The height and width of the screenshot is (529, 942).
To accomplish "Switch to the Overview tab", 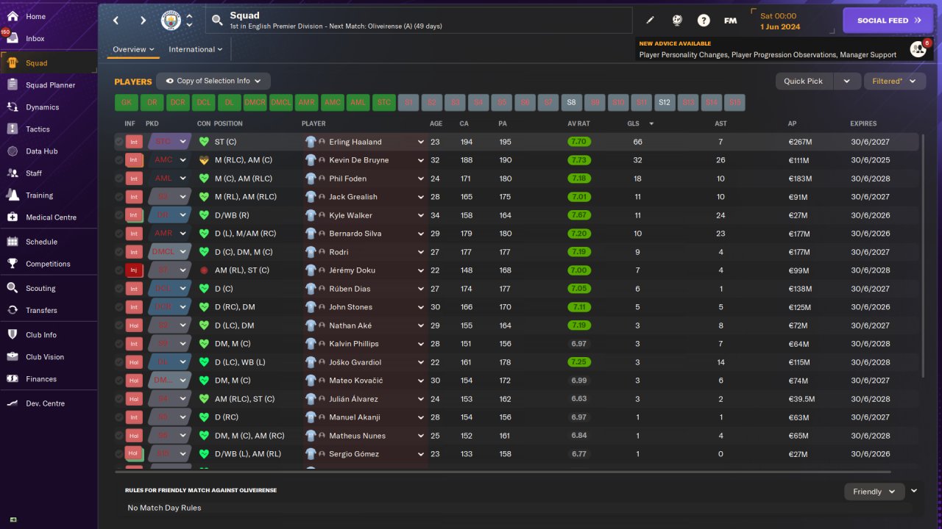I will [x=133, y=49].
